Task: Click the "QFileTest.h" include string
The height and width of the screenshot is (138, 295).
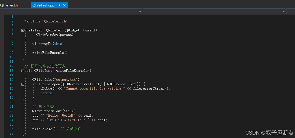Action: (x=55, y=21)
